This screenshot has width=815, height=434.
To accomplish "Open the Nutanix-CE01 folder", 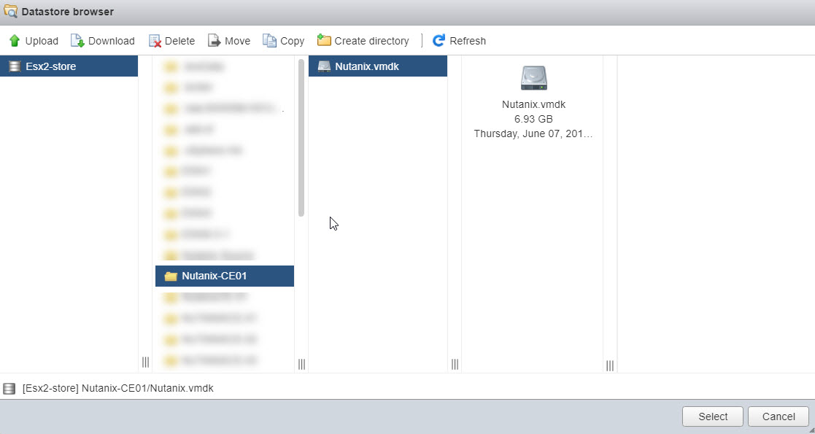I will pyautogui.click(x=225, y=276).
